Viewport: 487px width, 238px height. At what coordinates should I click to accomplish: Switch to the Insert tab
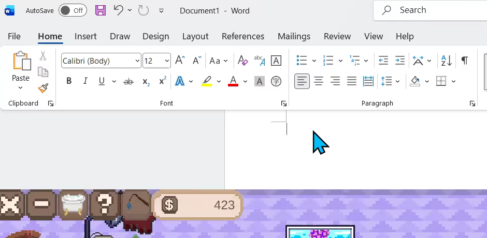coord(85,36)
